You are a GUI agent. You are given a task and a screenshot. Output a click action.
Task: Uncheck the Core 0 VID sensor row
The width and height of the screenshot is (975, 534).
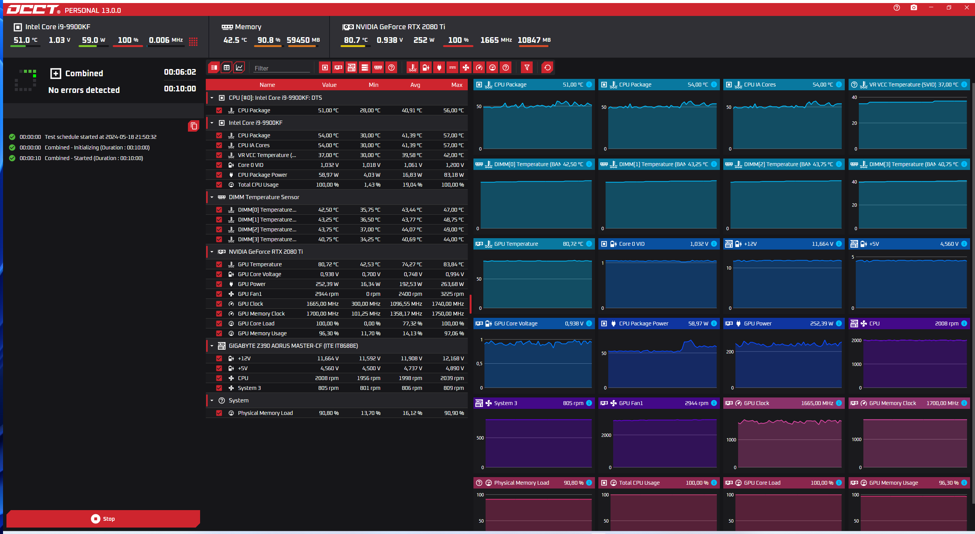(x=219, y=165)
